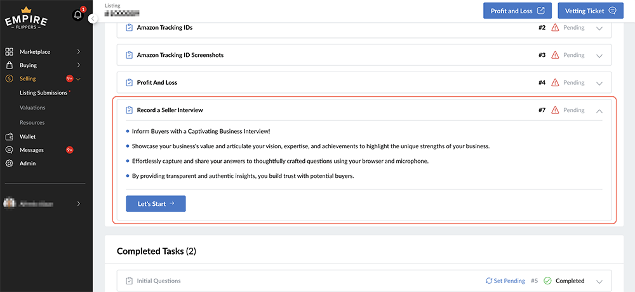This screenshot has height=292, width=635.
Task: Click the warning icon for task #7
Action: click(555, 110)
